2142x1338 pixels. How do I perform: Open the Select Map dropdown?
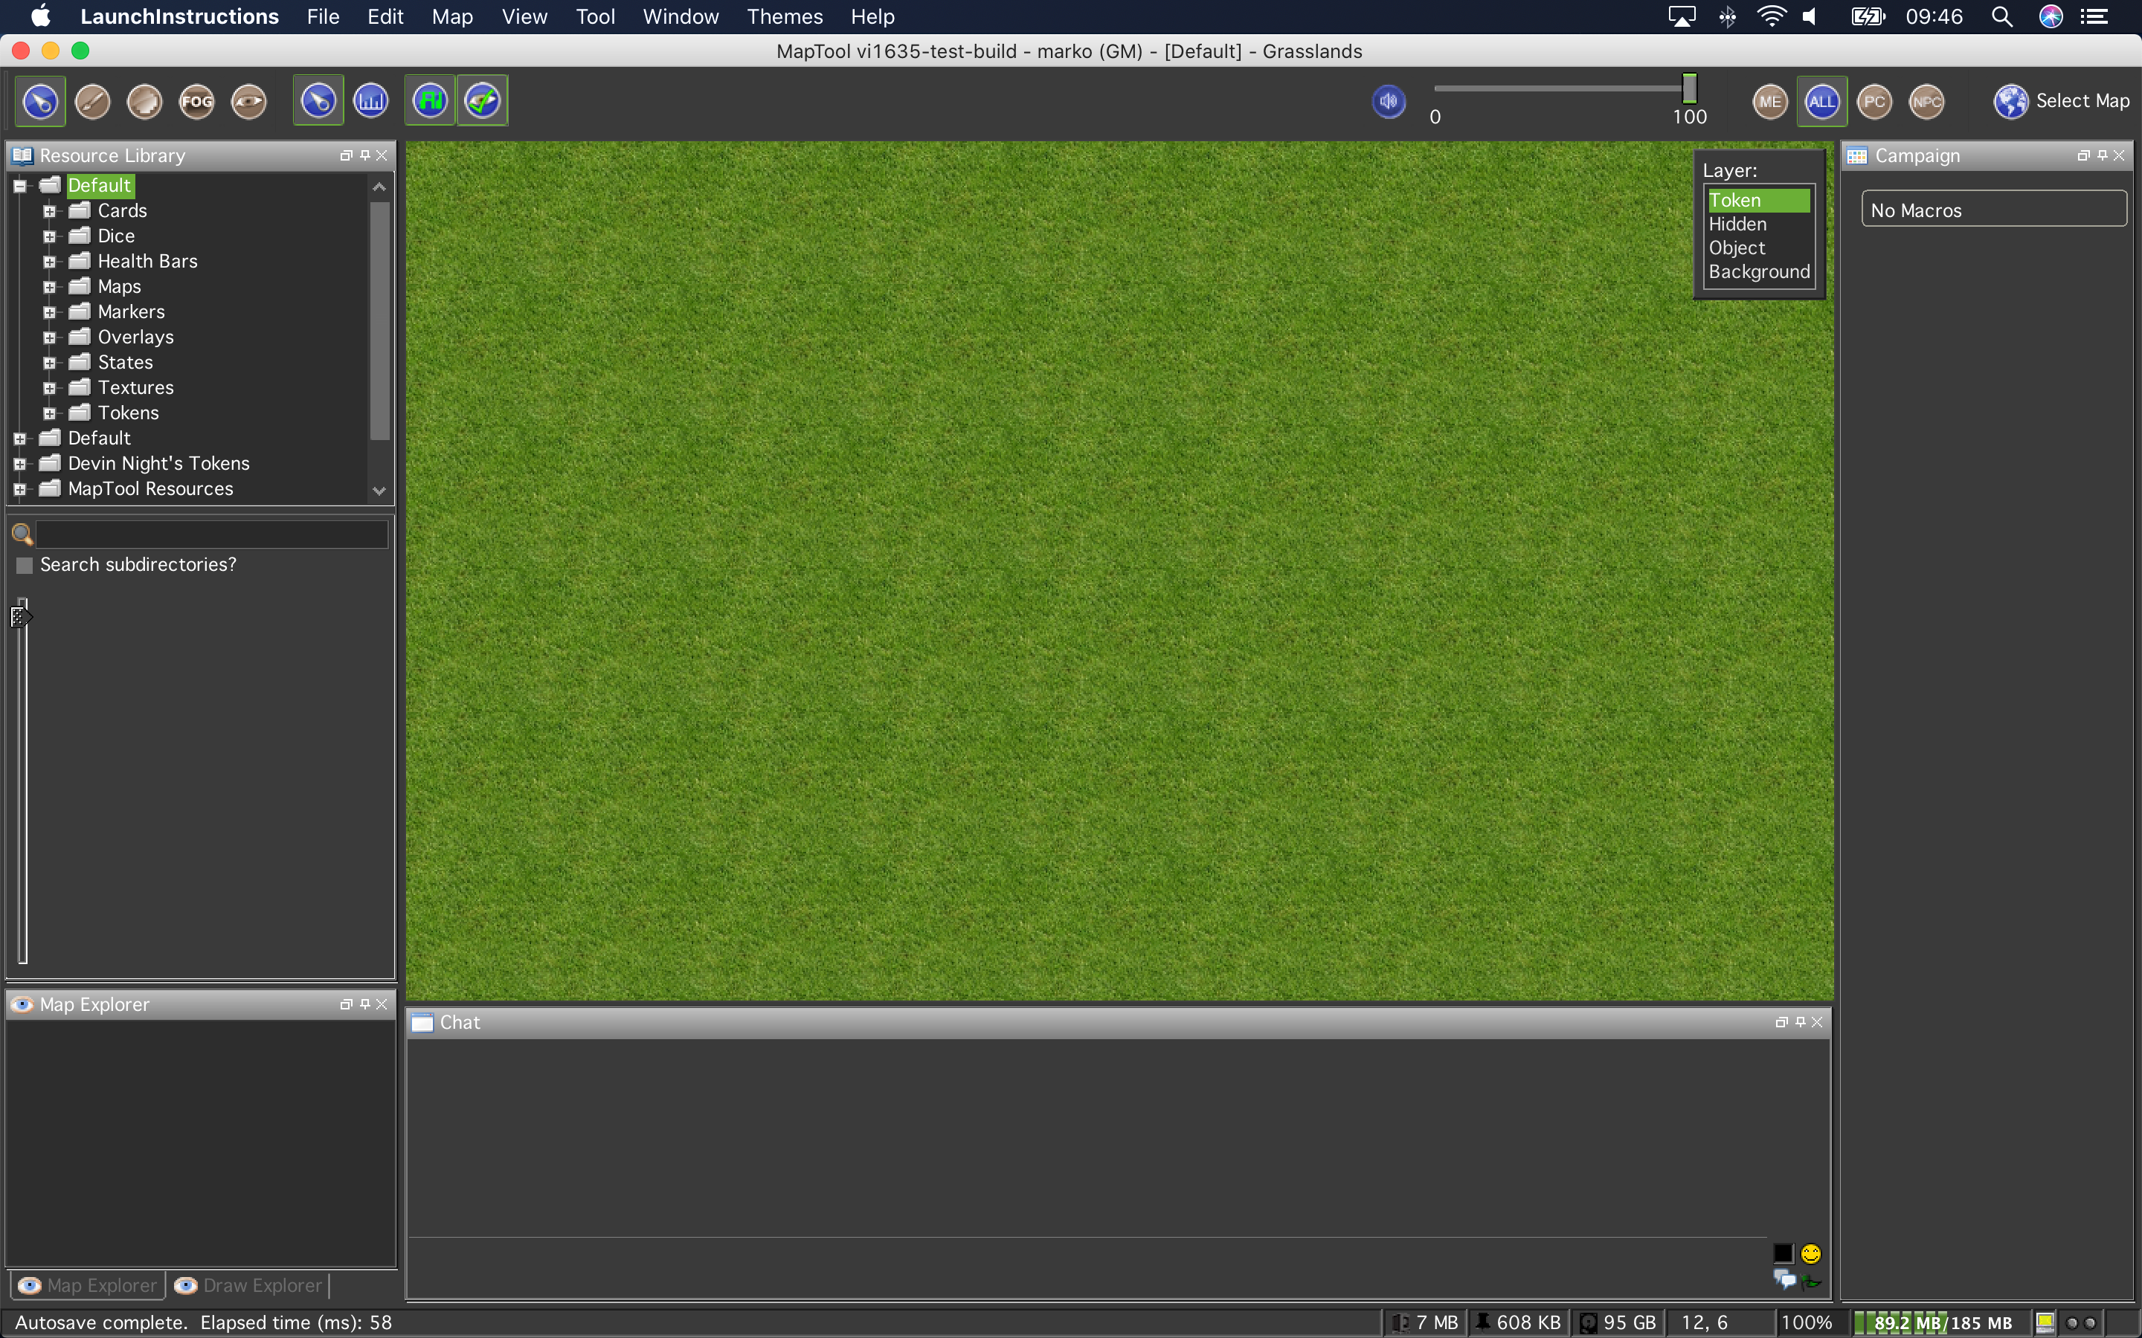tap(2062, 101)
